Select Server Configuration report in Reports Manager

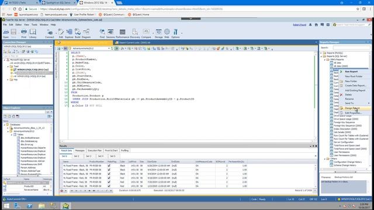coord(344,142)
